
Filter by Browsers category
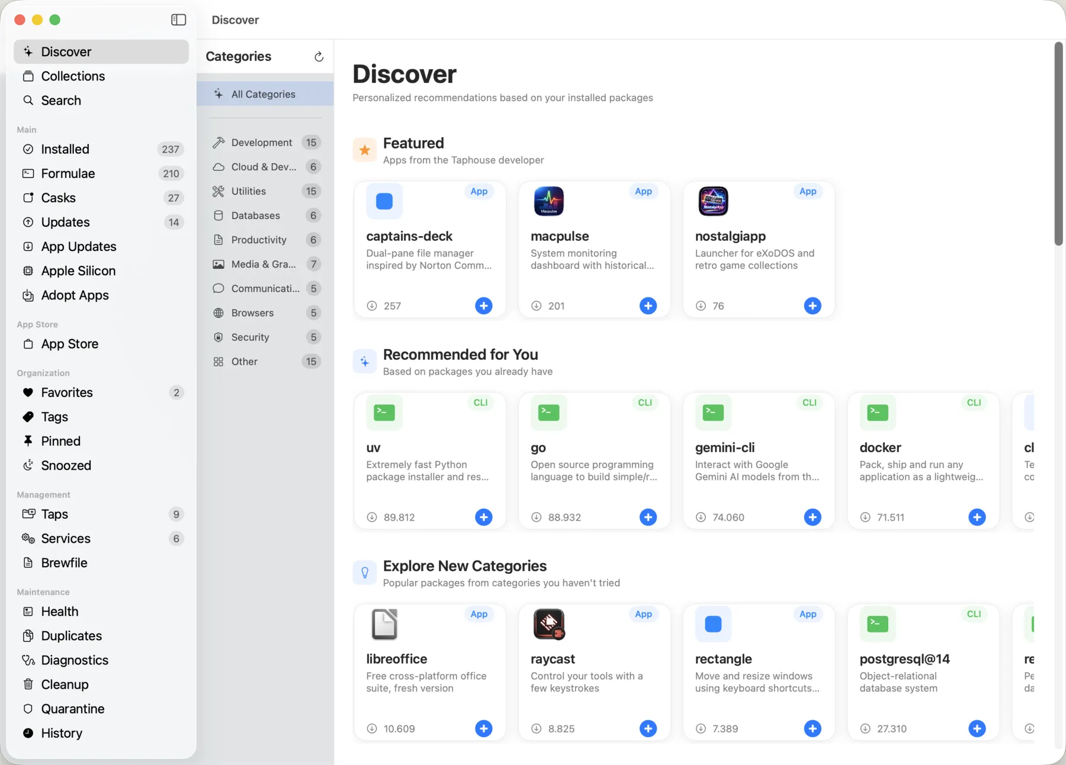point(265,313)
